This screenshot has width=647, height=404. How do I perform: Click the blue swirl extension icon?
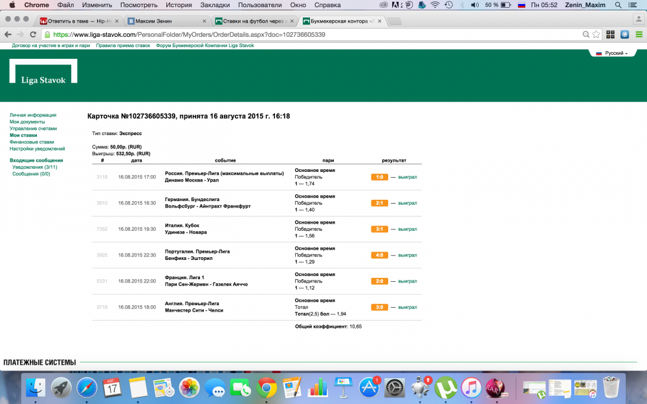(625, 35)
